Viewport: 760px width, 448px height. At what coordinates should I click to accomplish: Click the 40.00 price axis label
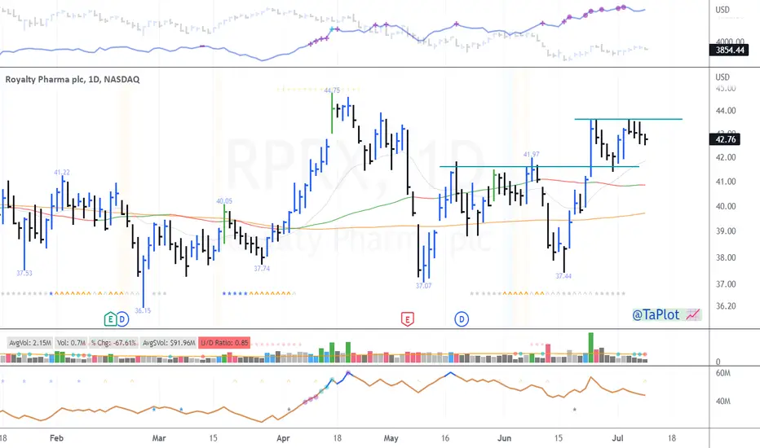click(726, 206)
